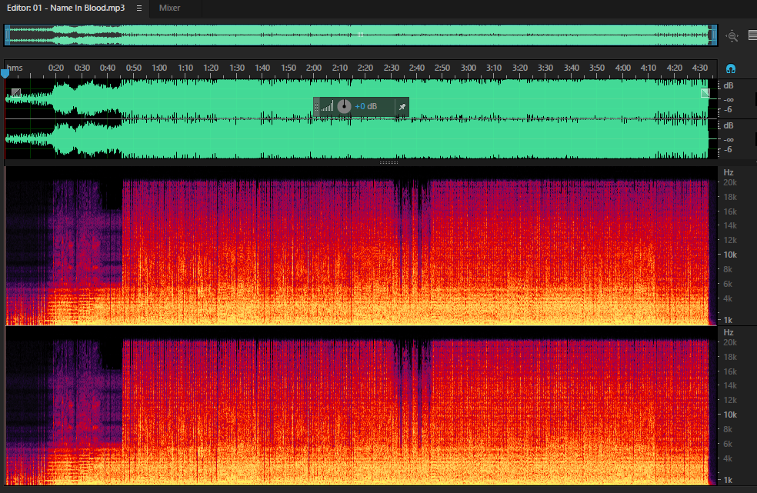Click the gain knob in the HUD

pyautogui.click(x=344, y=106)
